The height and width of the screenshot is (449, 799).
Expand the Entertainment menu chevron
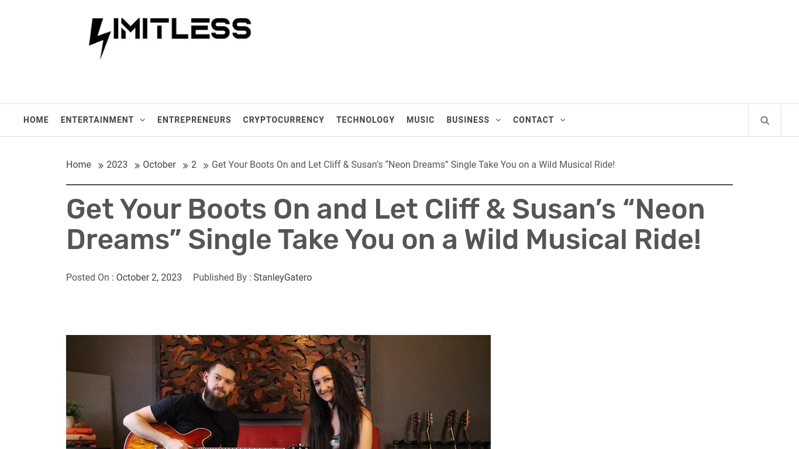coord(142,120)
